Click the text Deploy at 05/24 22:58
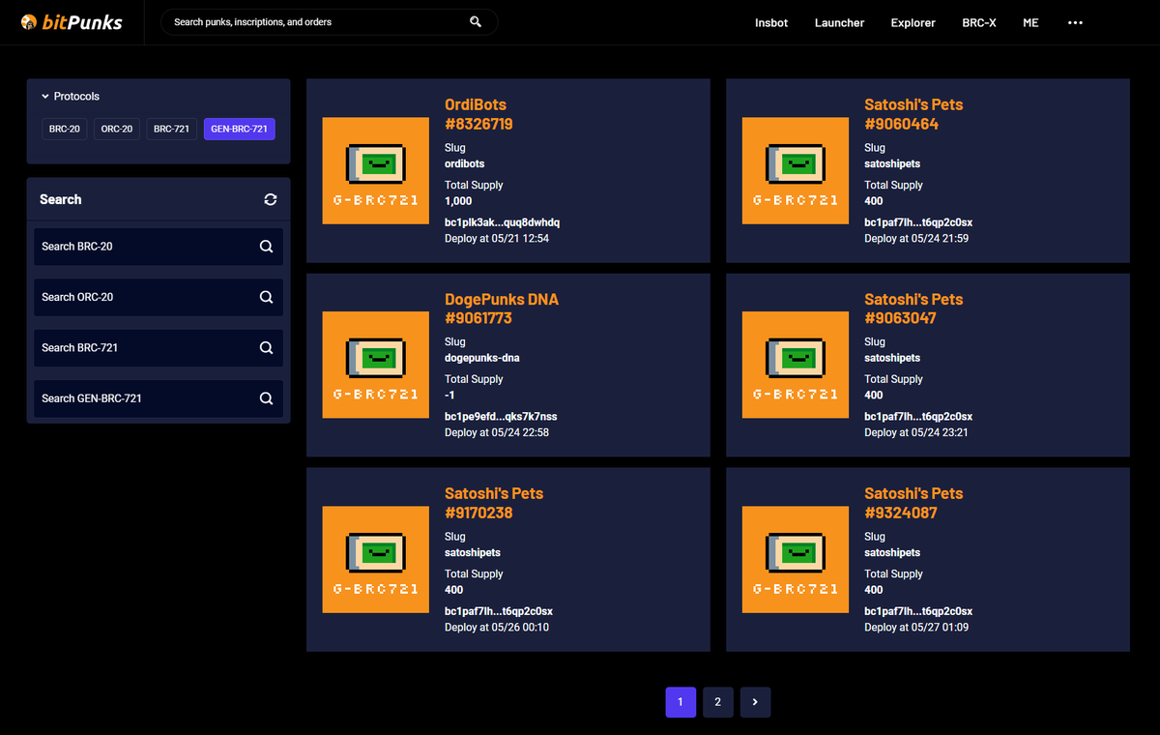The width and height of the screenshot is (1160, 735). point(497,432)
